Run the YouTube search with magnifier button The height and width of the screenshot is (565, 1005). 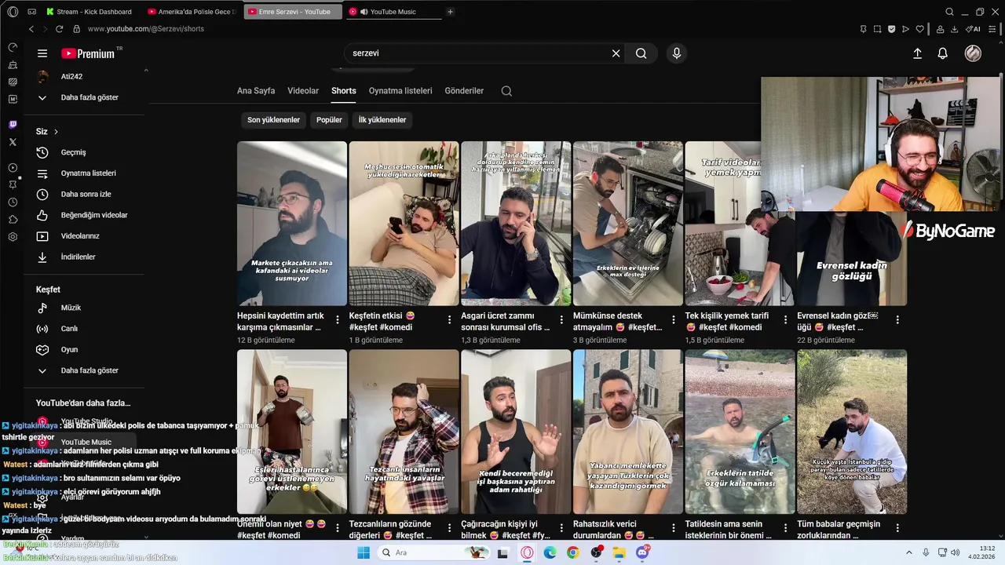pyautogui.click(x=641, y=53)
